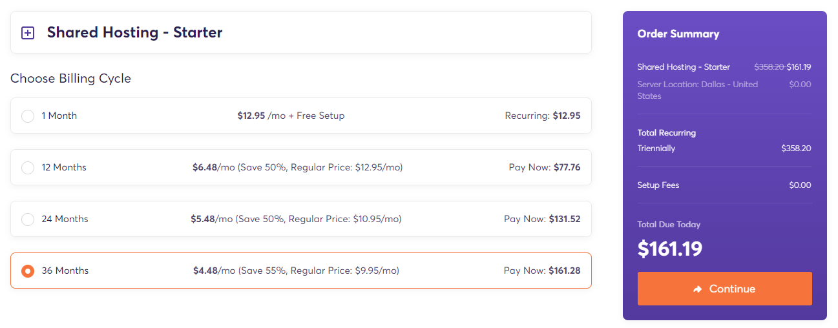Image resolution: width=838 pixels, height=328 pixels.
Task: Click the Triennially recurring line
Action: pyautogui.click(x=724, y=149)
